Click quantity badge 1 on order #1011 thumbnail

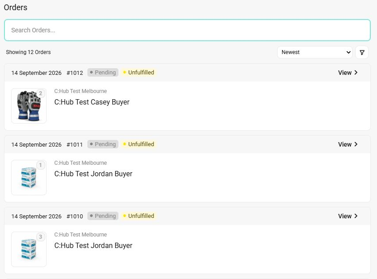41,165
